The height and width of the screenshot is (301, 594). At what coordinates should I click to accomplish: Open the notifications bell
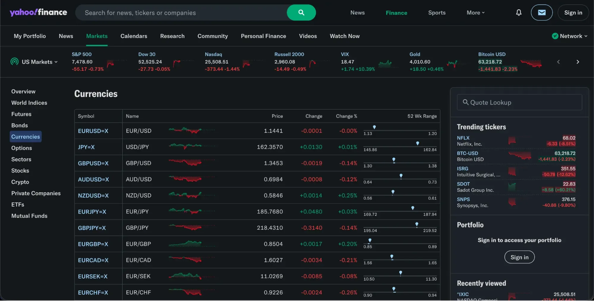519,12
